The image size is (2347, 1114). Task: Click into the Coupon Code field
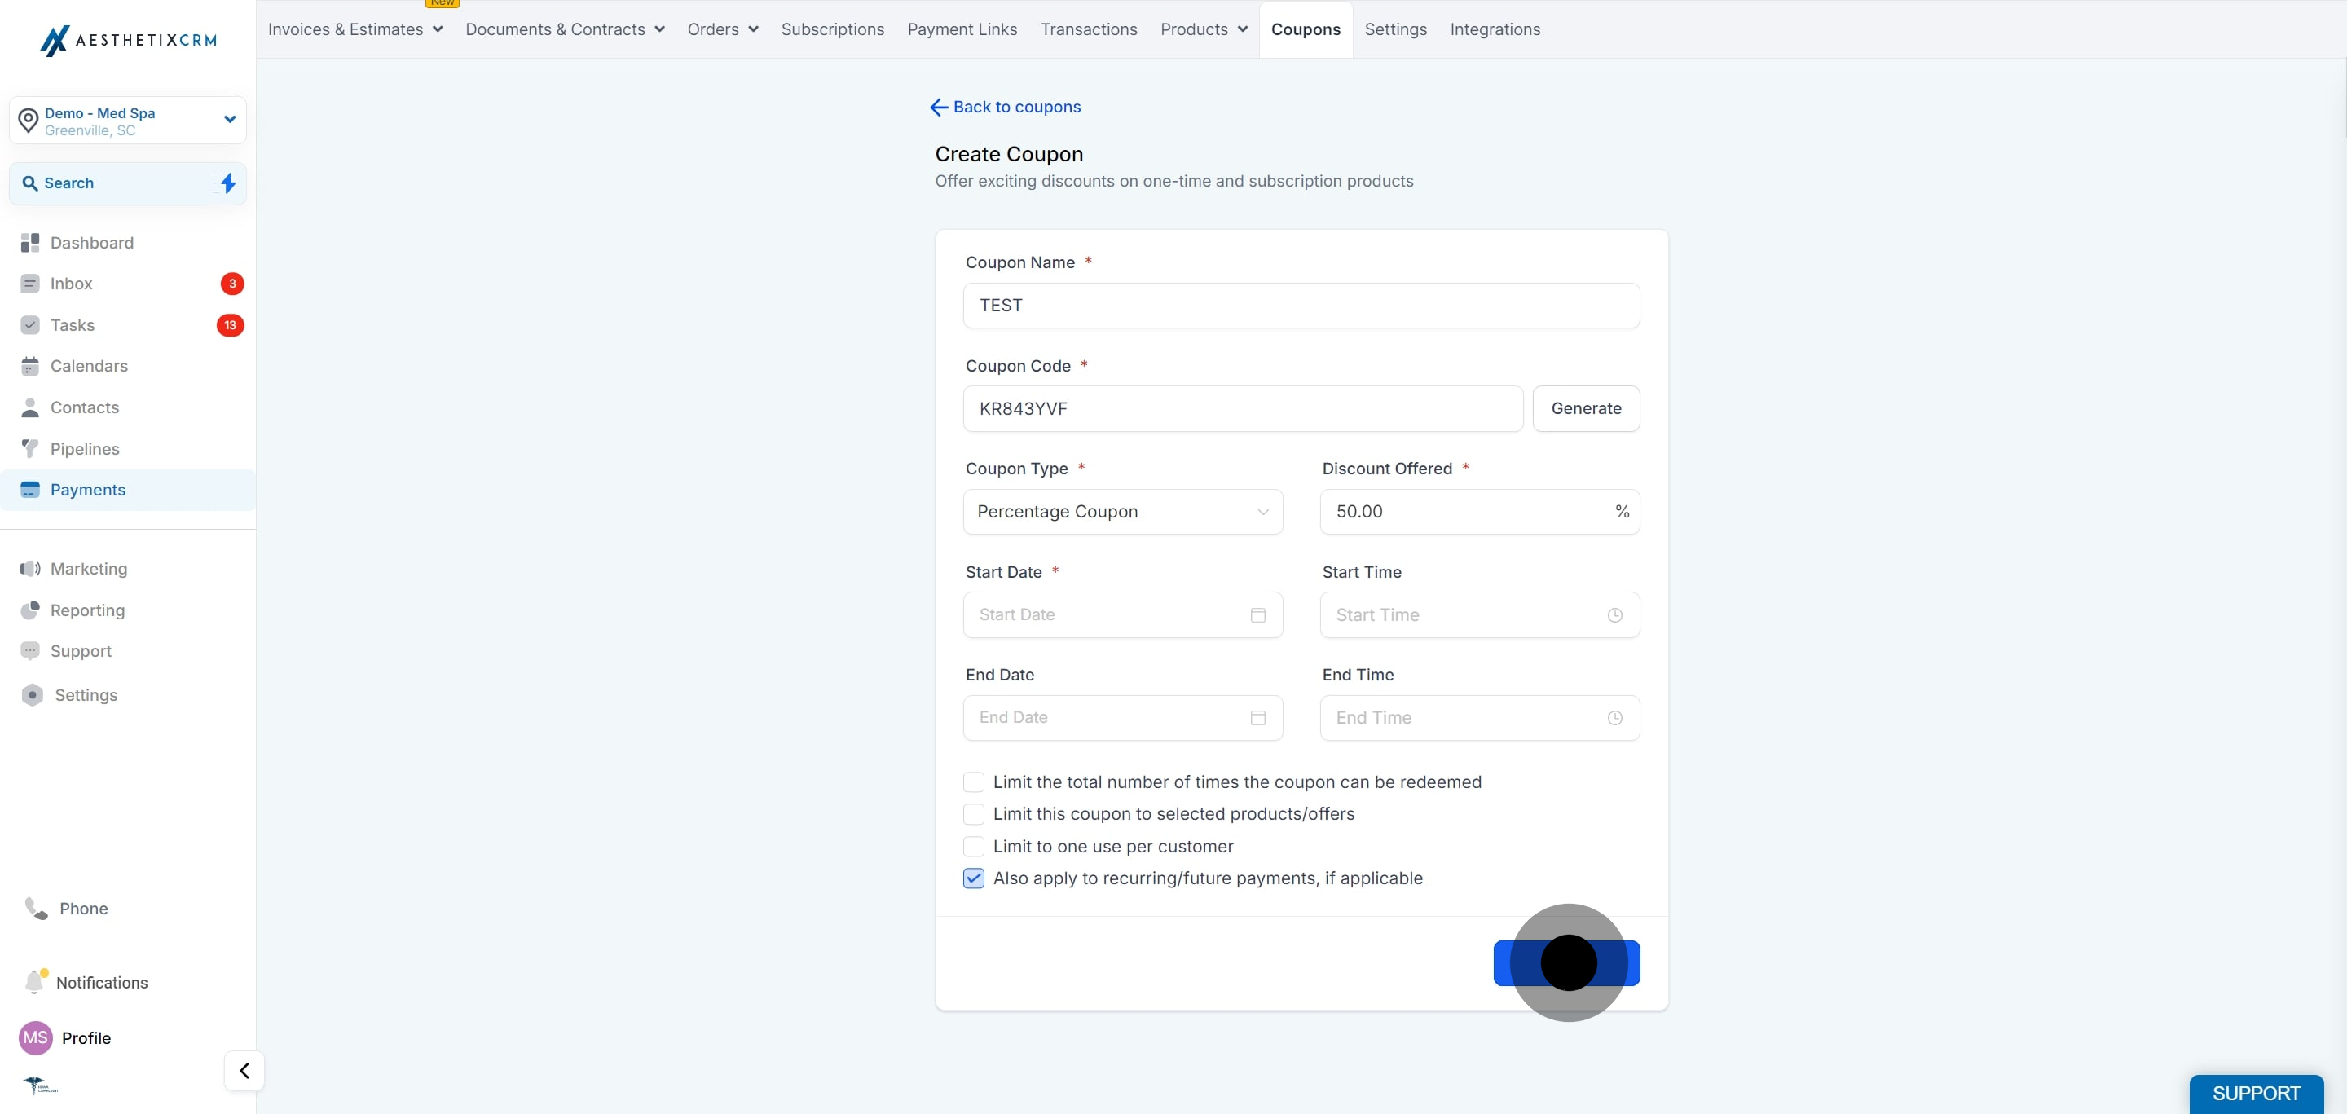click(x=1243, y=409)
